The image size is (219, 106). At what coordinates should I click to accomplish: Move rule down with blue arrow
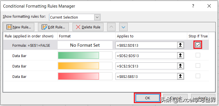tap(123, 27)
